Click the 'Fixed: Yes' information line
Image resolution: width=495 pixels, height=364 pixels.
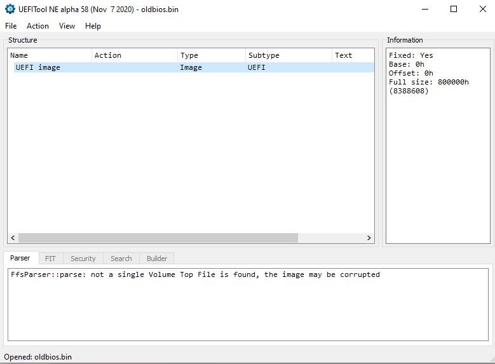[x=410, y=55]
